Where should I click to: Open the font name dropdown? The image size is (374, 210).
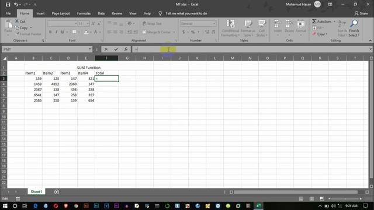click(x=76, y=23)
